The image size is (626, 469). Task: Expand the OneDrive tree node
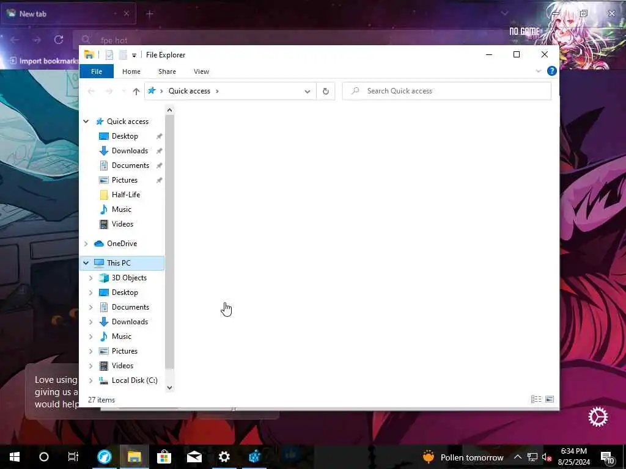tap(86, 244)
